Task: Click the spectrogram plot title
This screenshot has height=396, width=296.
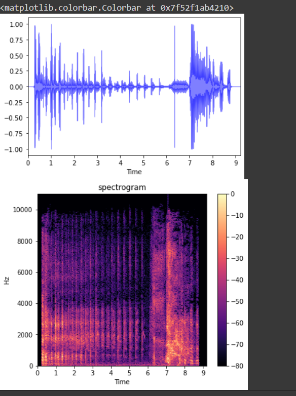Action: [x=122, y=187]
